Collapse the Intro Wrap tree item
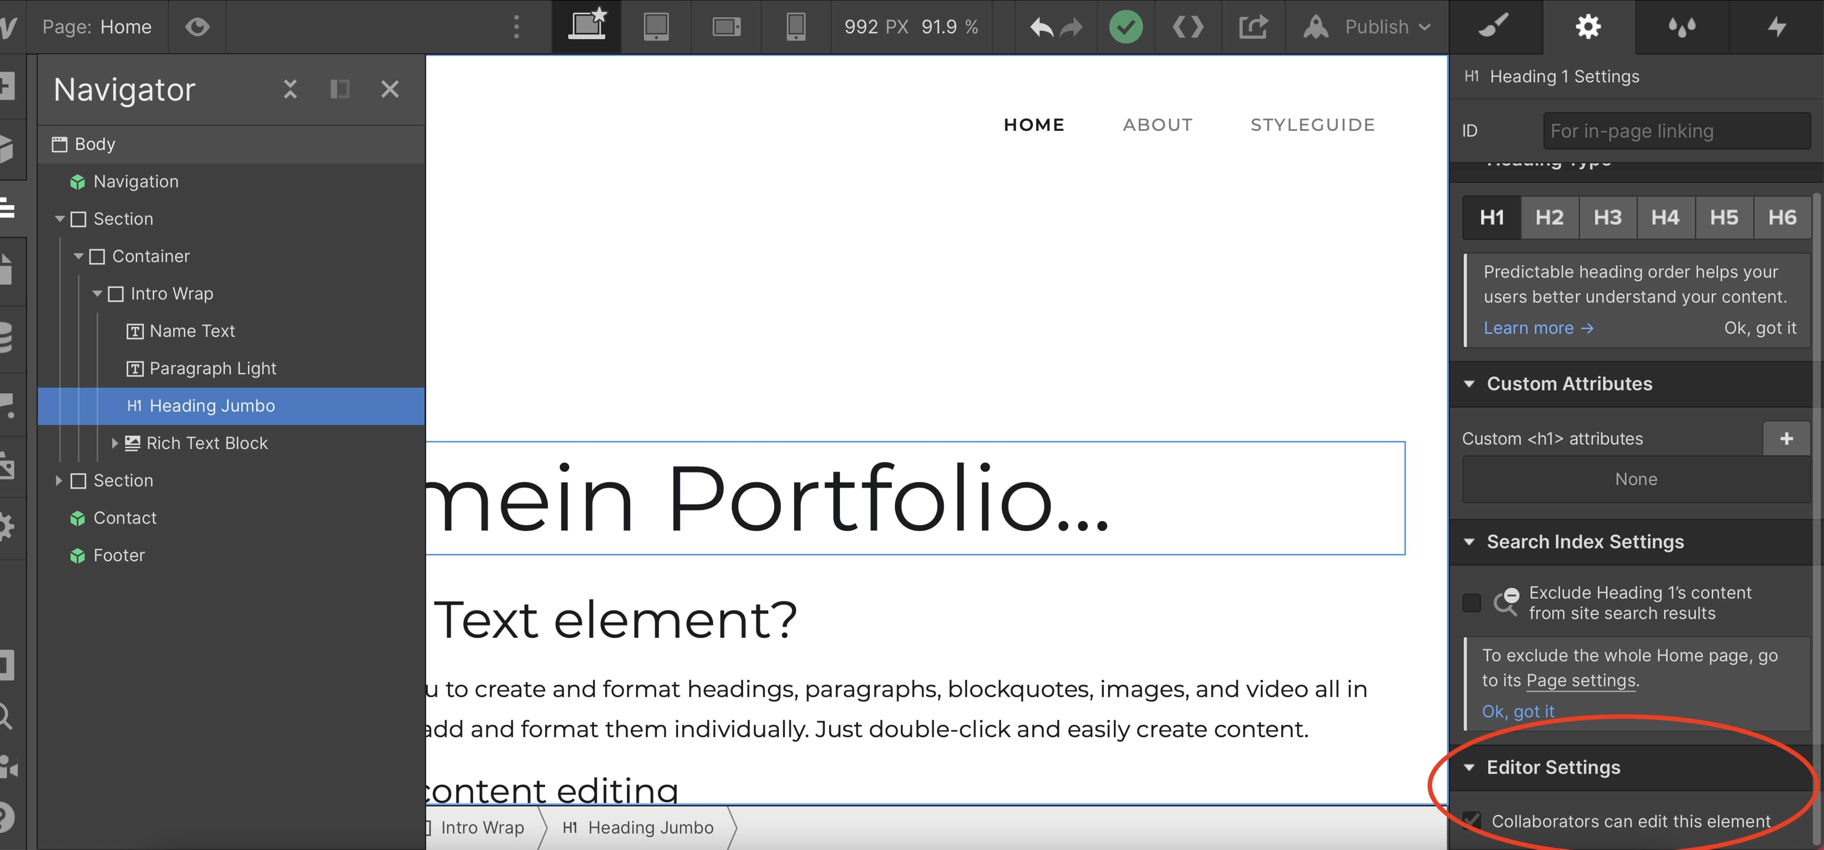 click(x=98, y=294)
